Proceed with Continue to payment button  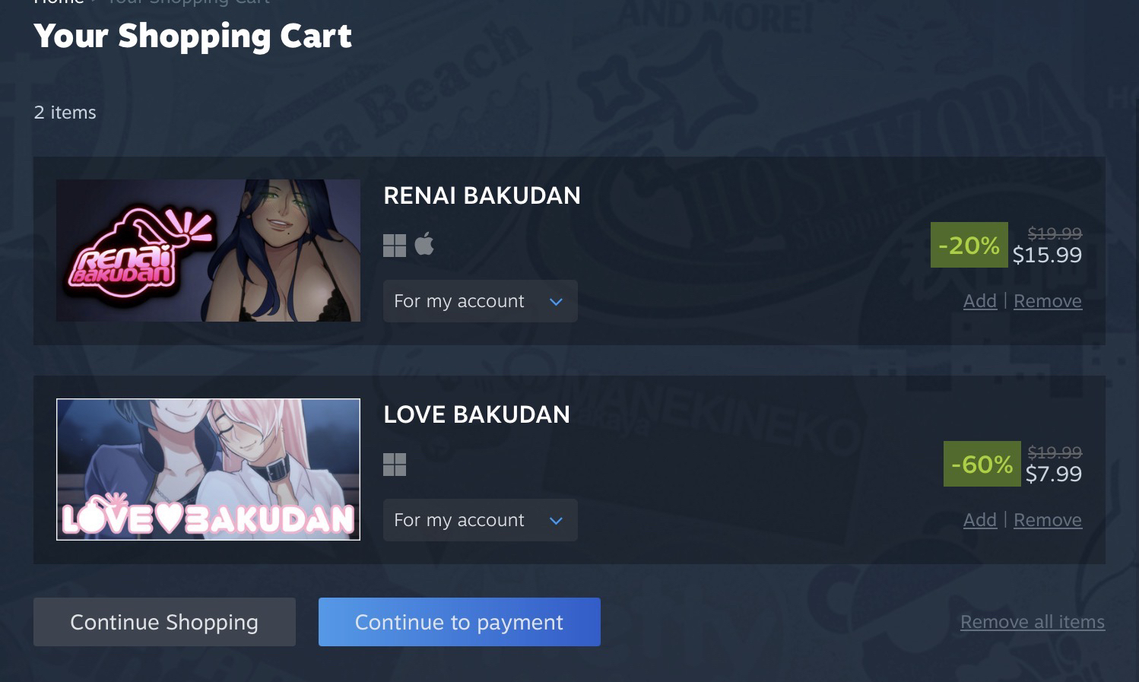459,622
